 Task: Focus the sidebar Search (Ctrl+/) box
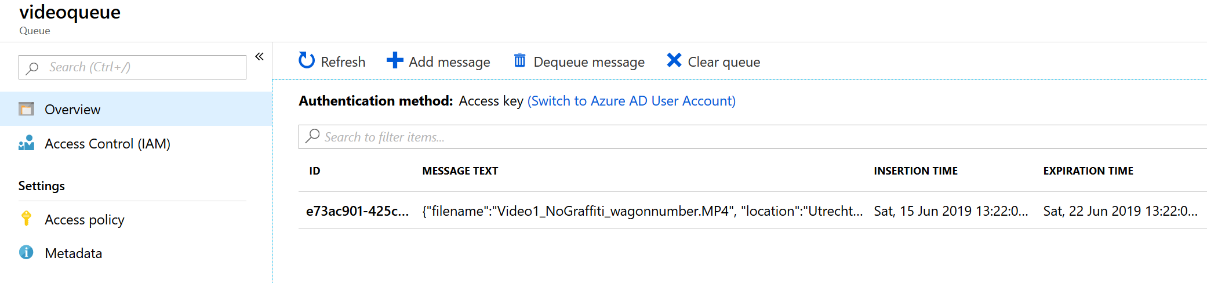(139, 67)
